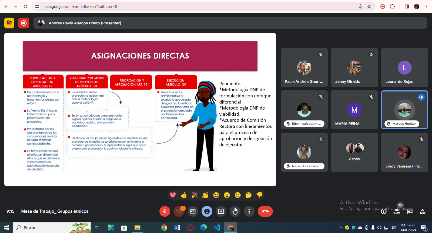The height and width of the screenshot is (233, 432).
Task: Click the red extension icon in Chrome toolbar
Action: tap(383, 6)
